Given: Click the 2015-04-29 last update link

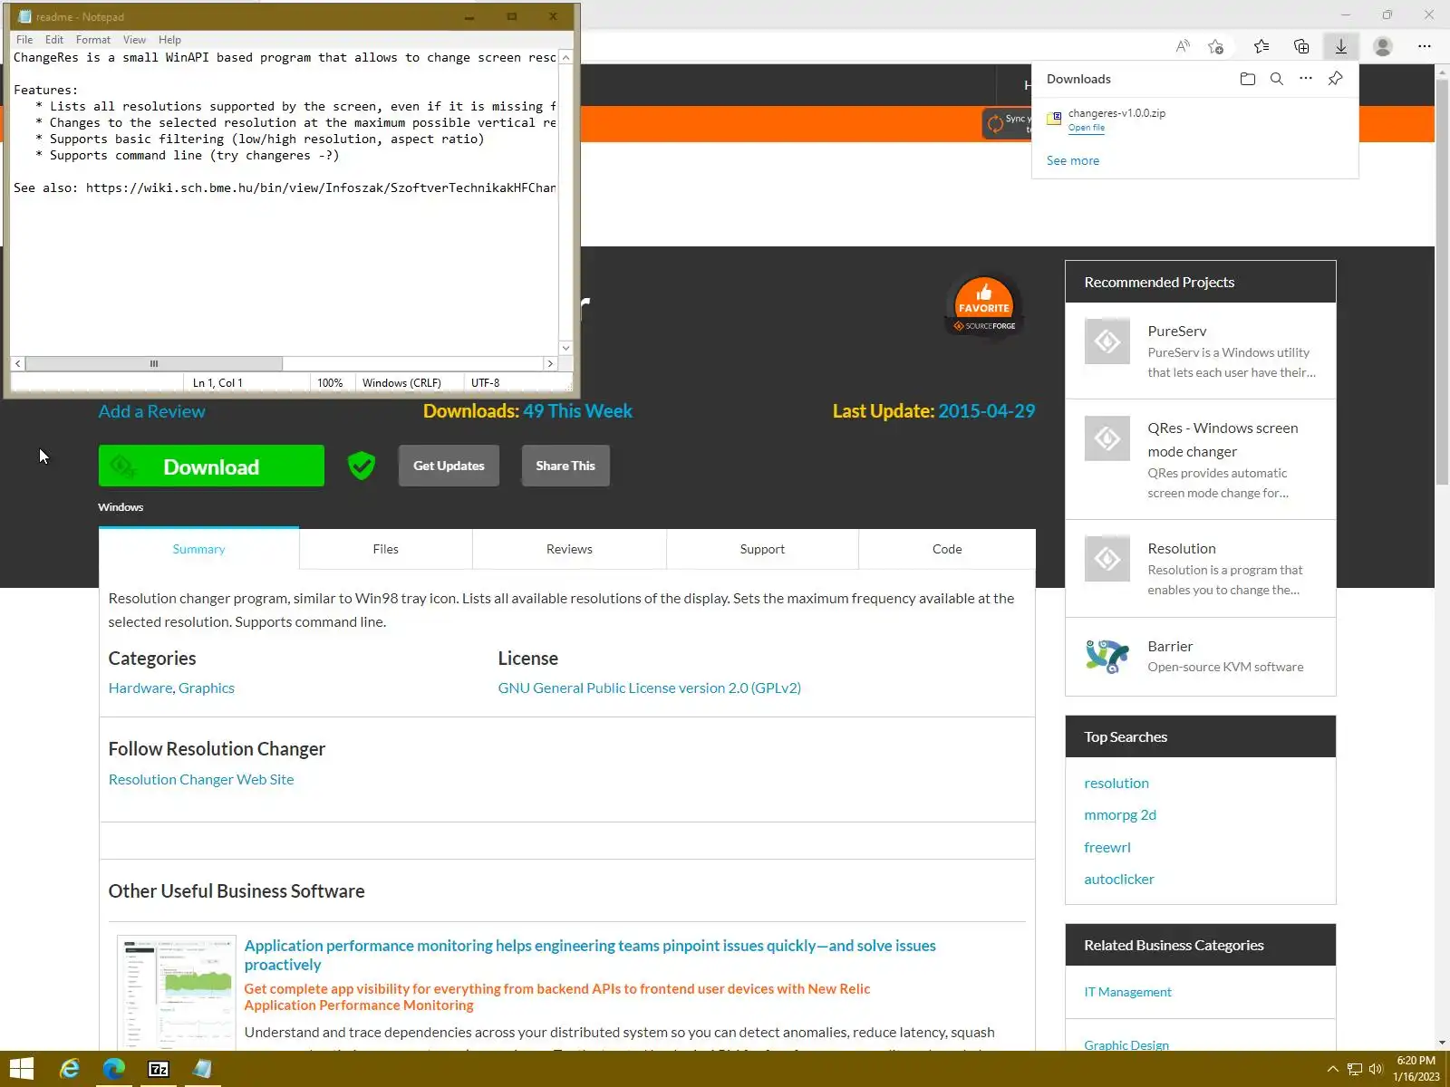Looking at the screenshot, I should (x=986, y=411).
